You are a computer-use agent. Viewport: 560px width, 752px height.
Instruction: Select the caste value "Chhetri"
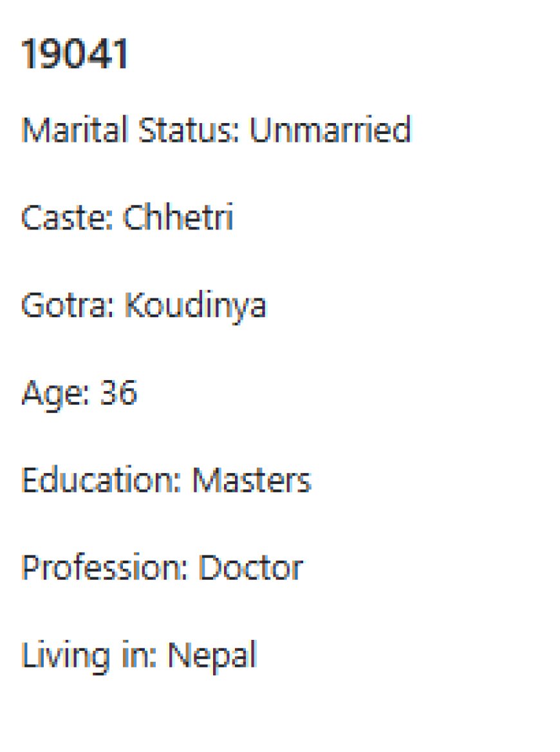pyautogui.click(x=178, y=218)
